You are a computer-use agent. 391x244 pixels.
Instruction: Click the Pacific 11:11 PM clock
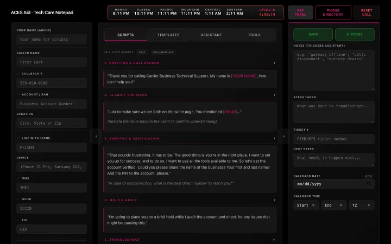167,12
